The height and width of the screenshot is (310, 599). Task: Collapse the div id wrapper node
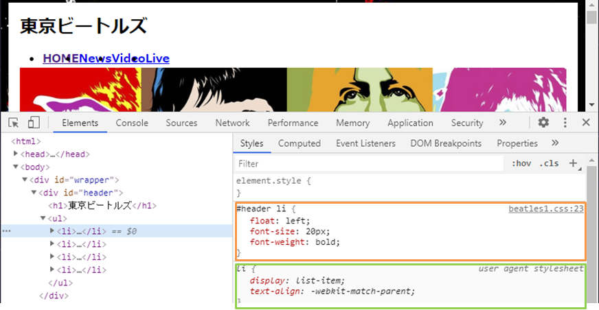pos(25,179)
